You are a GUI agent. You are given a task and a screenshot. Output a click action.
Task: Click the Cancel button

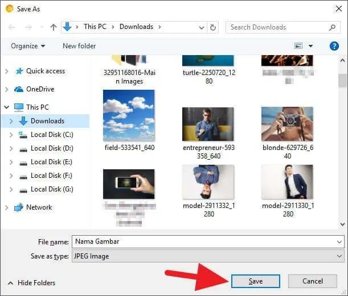[x=313, y=281]
